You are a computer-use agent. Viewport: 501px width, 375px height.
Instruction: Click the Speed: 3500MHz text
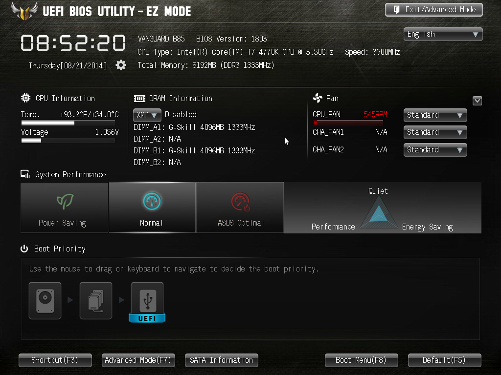(x=372, y=52)
